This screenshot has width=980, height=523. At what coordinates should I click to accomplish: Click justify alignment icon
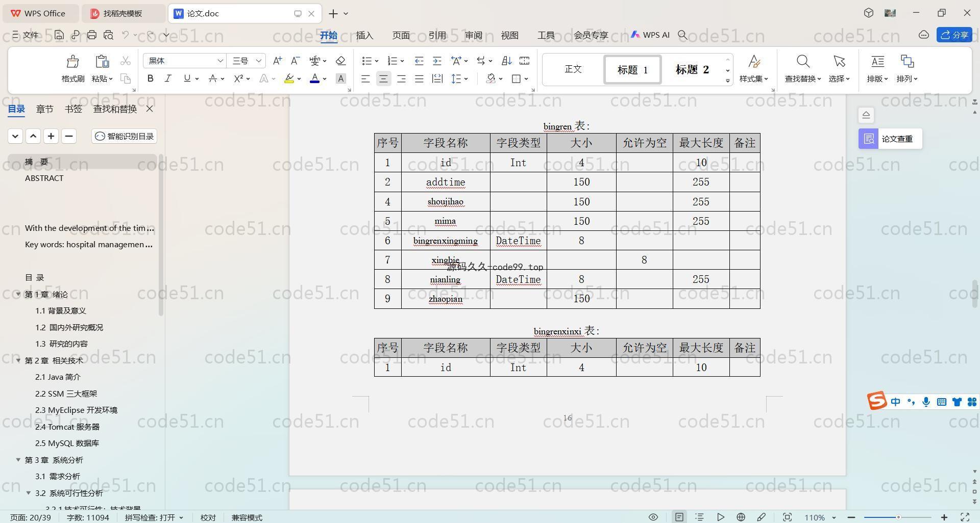[419, 79]
